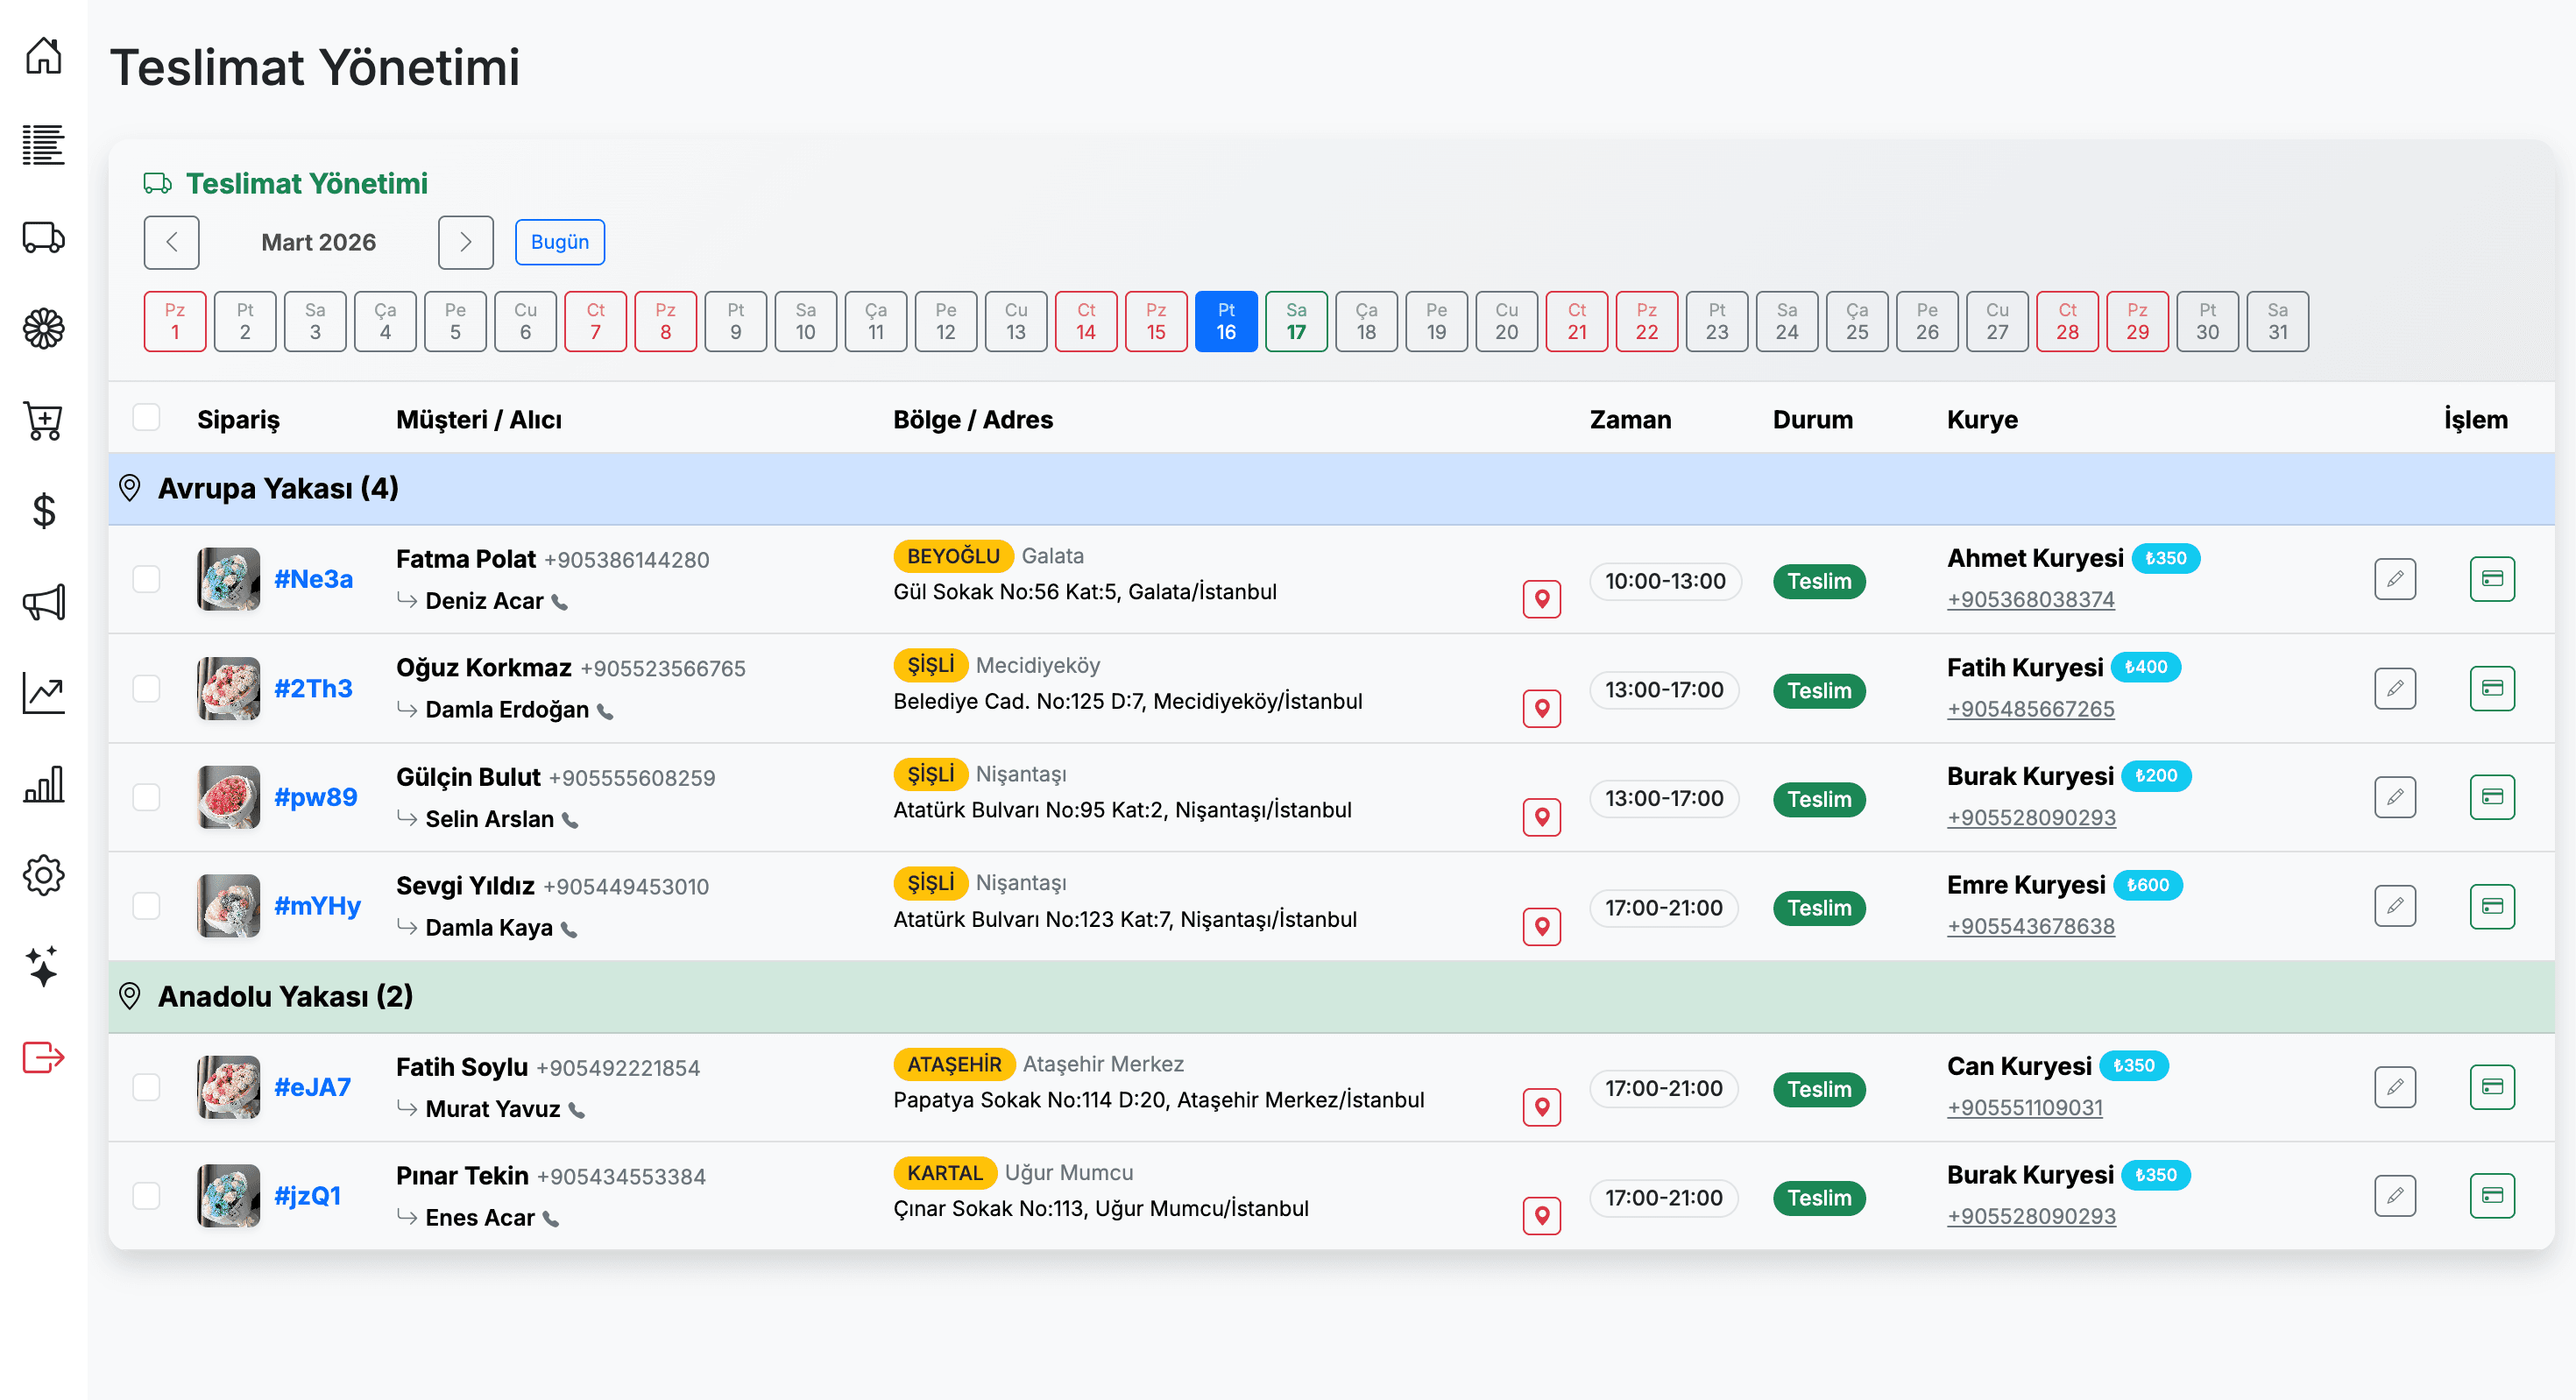Go to next month with right chevron
The height and width of the screenshot is (1400, 2576).
(465, 242)
